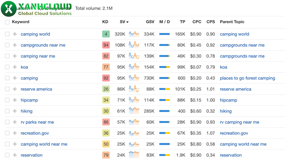The image size is (285, 160).
Task: Open the rv parks near me keyword link
Action: pyautogui.click(x=37, y=122)
